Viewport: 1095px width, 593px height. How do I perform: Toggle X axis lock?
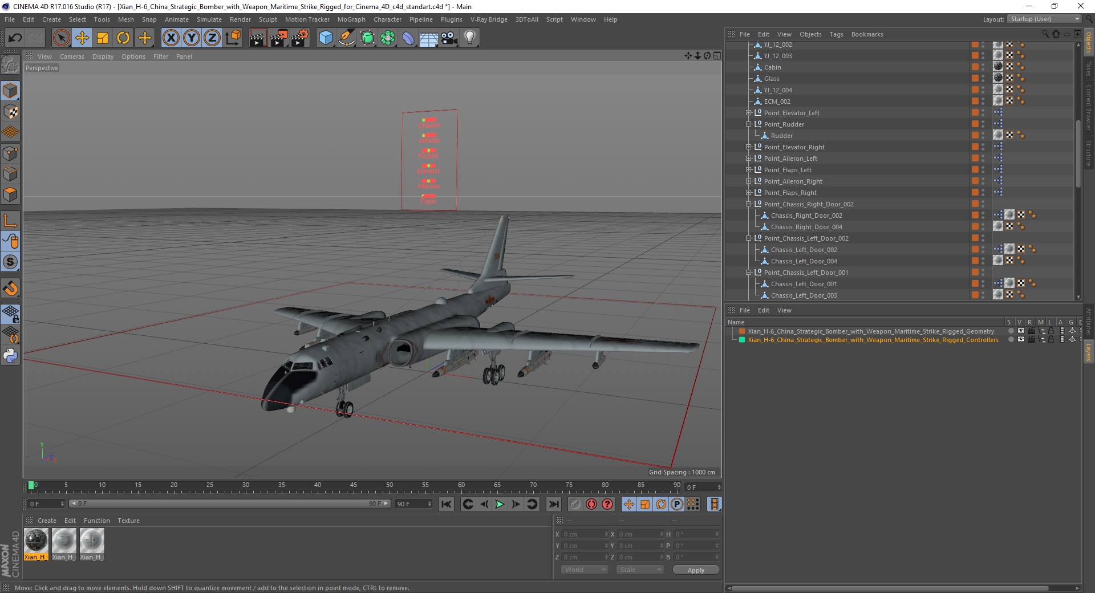coord(171,38)
